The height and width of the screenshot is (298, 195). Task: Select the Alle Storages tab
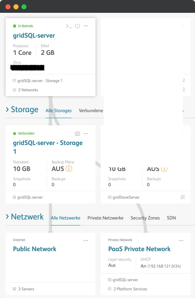point(58,111)
